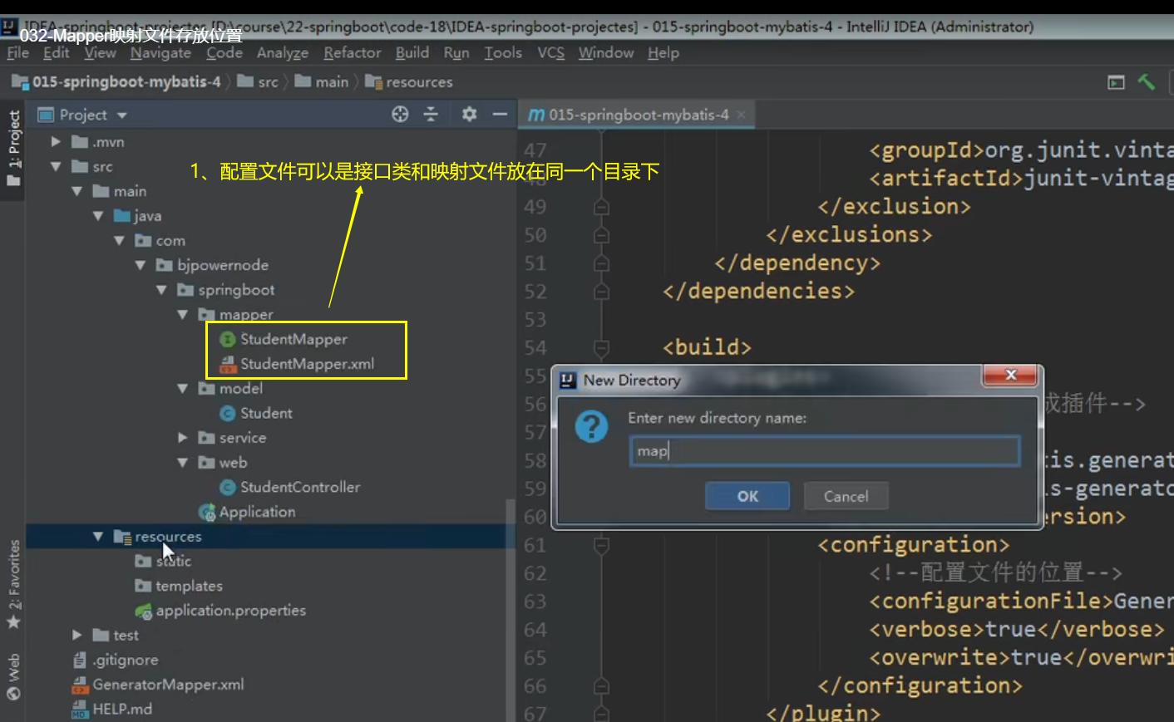Open the VCS menu
1174x722 pixels.
pyautogui.click(x=550, y=52)
